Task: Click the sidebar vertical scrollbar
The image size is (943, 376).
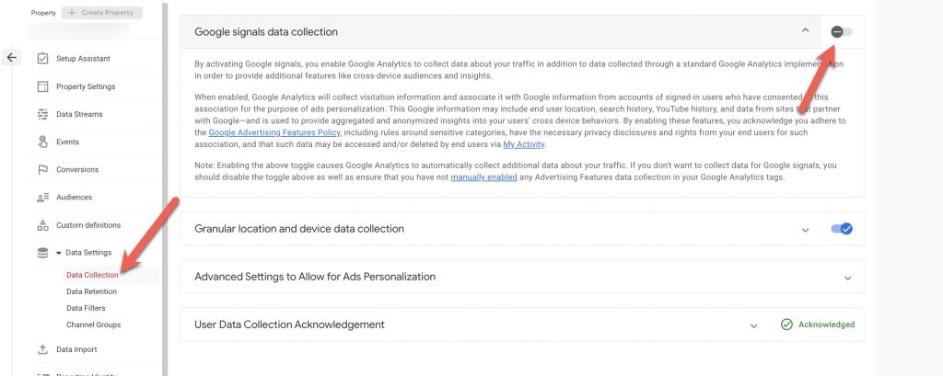Action: [x=165, y=188]
